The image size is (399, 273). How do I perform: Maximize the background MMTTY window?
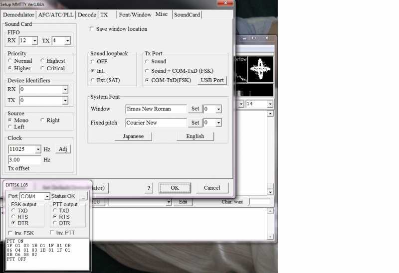click(x=254, y=38)
